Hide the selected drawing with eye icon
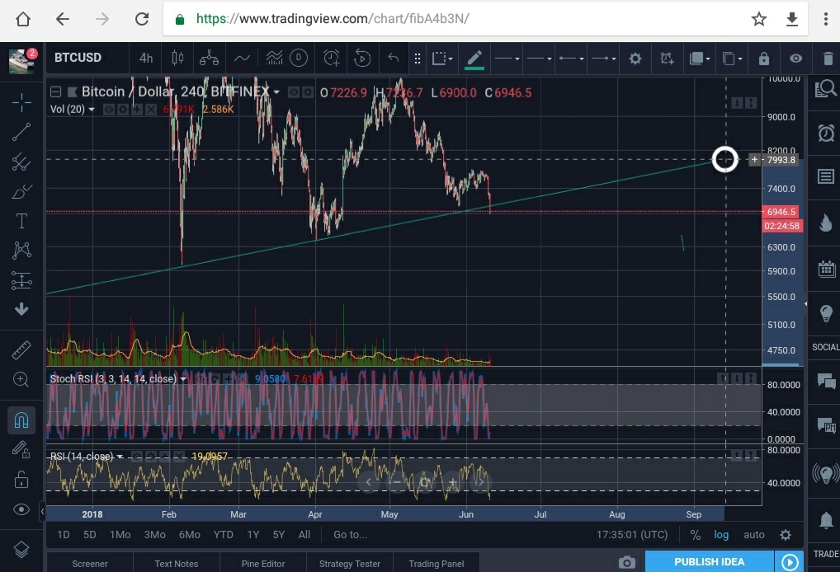 coord(795,58)
